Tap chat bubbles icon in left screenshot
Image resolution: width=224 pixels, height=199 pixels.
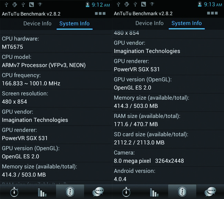[x=98, y=192]
